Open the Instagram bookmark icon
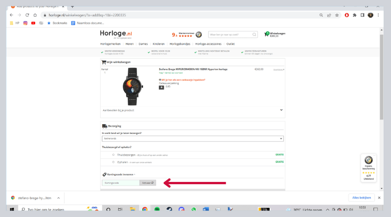Screen dimensions: 391x217 click(x=25, y=23)
